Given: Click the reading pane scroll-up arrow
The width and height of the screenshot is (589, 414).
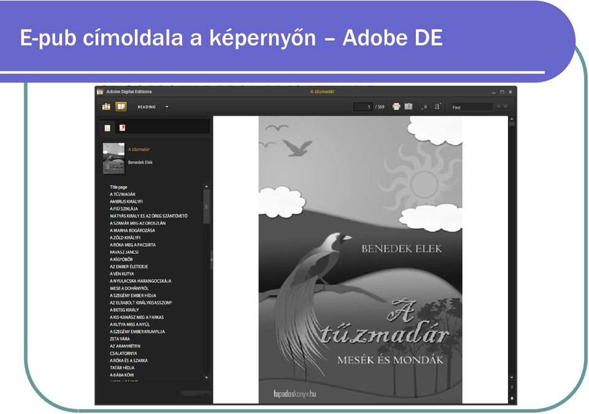Looking at the screenshot, I should (512, 119).
